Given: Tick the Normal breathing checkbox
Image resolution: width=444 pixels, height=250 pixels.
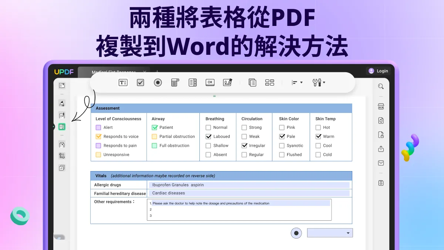Looking at the screenshot, I should pyautogui.click(x=208, y=127).
